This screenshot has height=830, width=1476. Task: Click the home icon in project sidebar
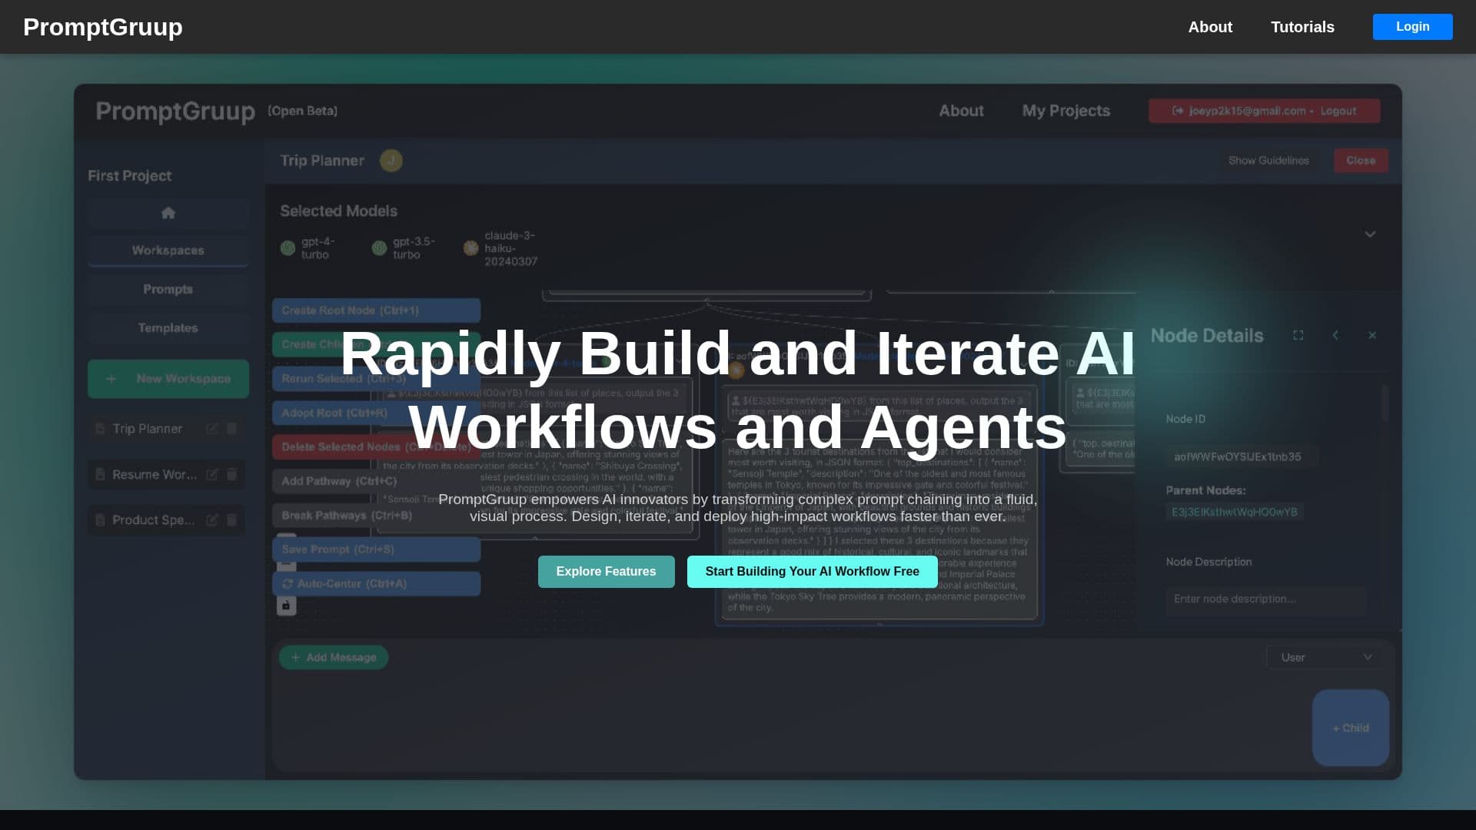tap(168, 213)
